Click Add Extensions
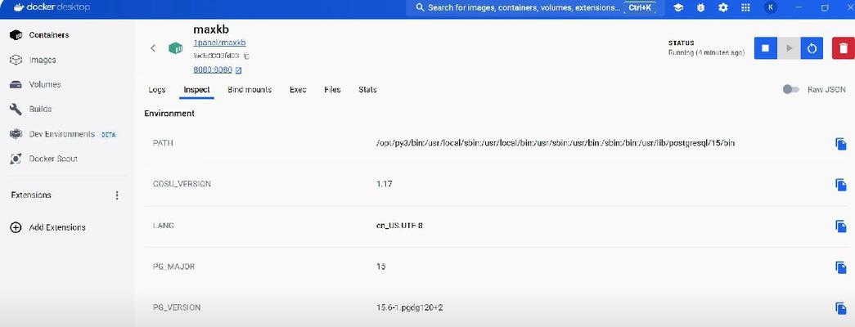Viewport: 855px width, 327px height. pos(57,227)
